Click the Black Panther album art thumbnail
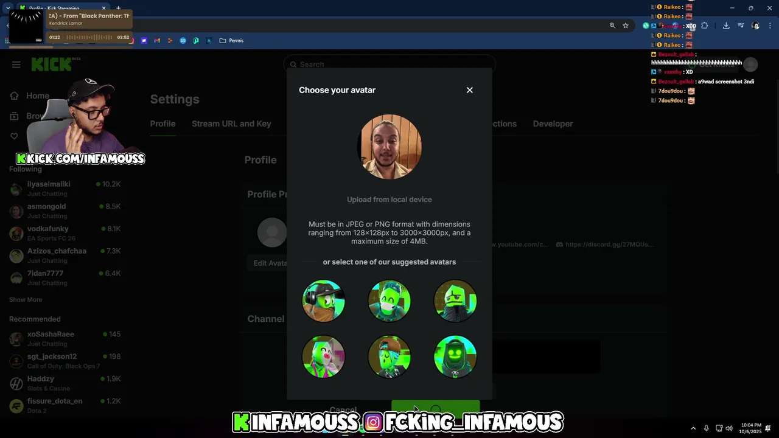The height and width of the screenshot is (438, 779). point(26,27)
